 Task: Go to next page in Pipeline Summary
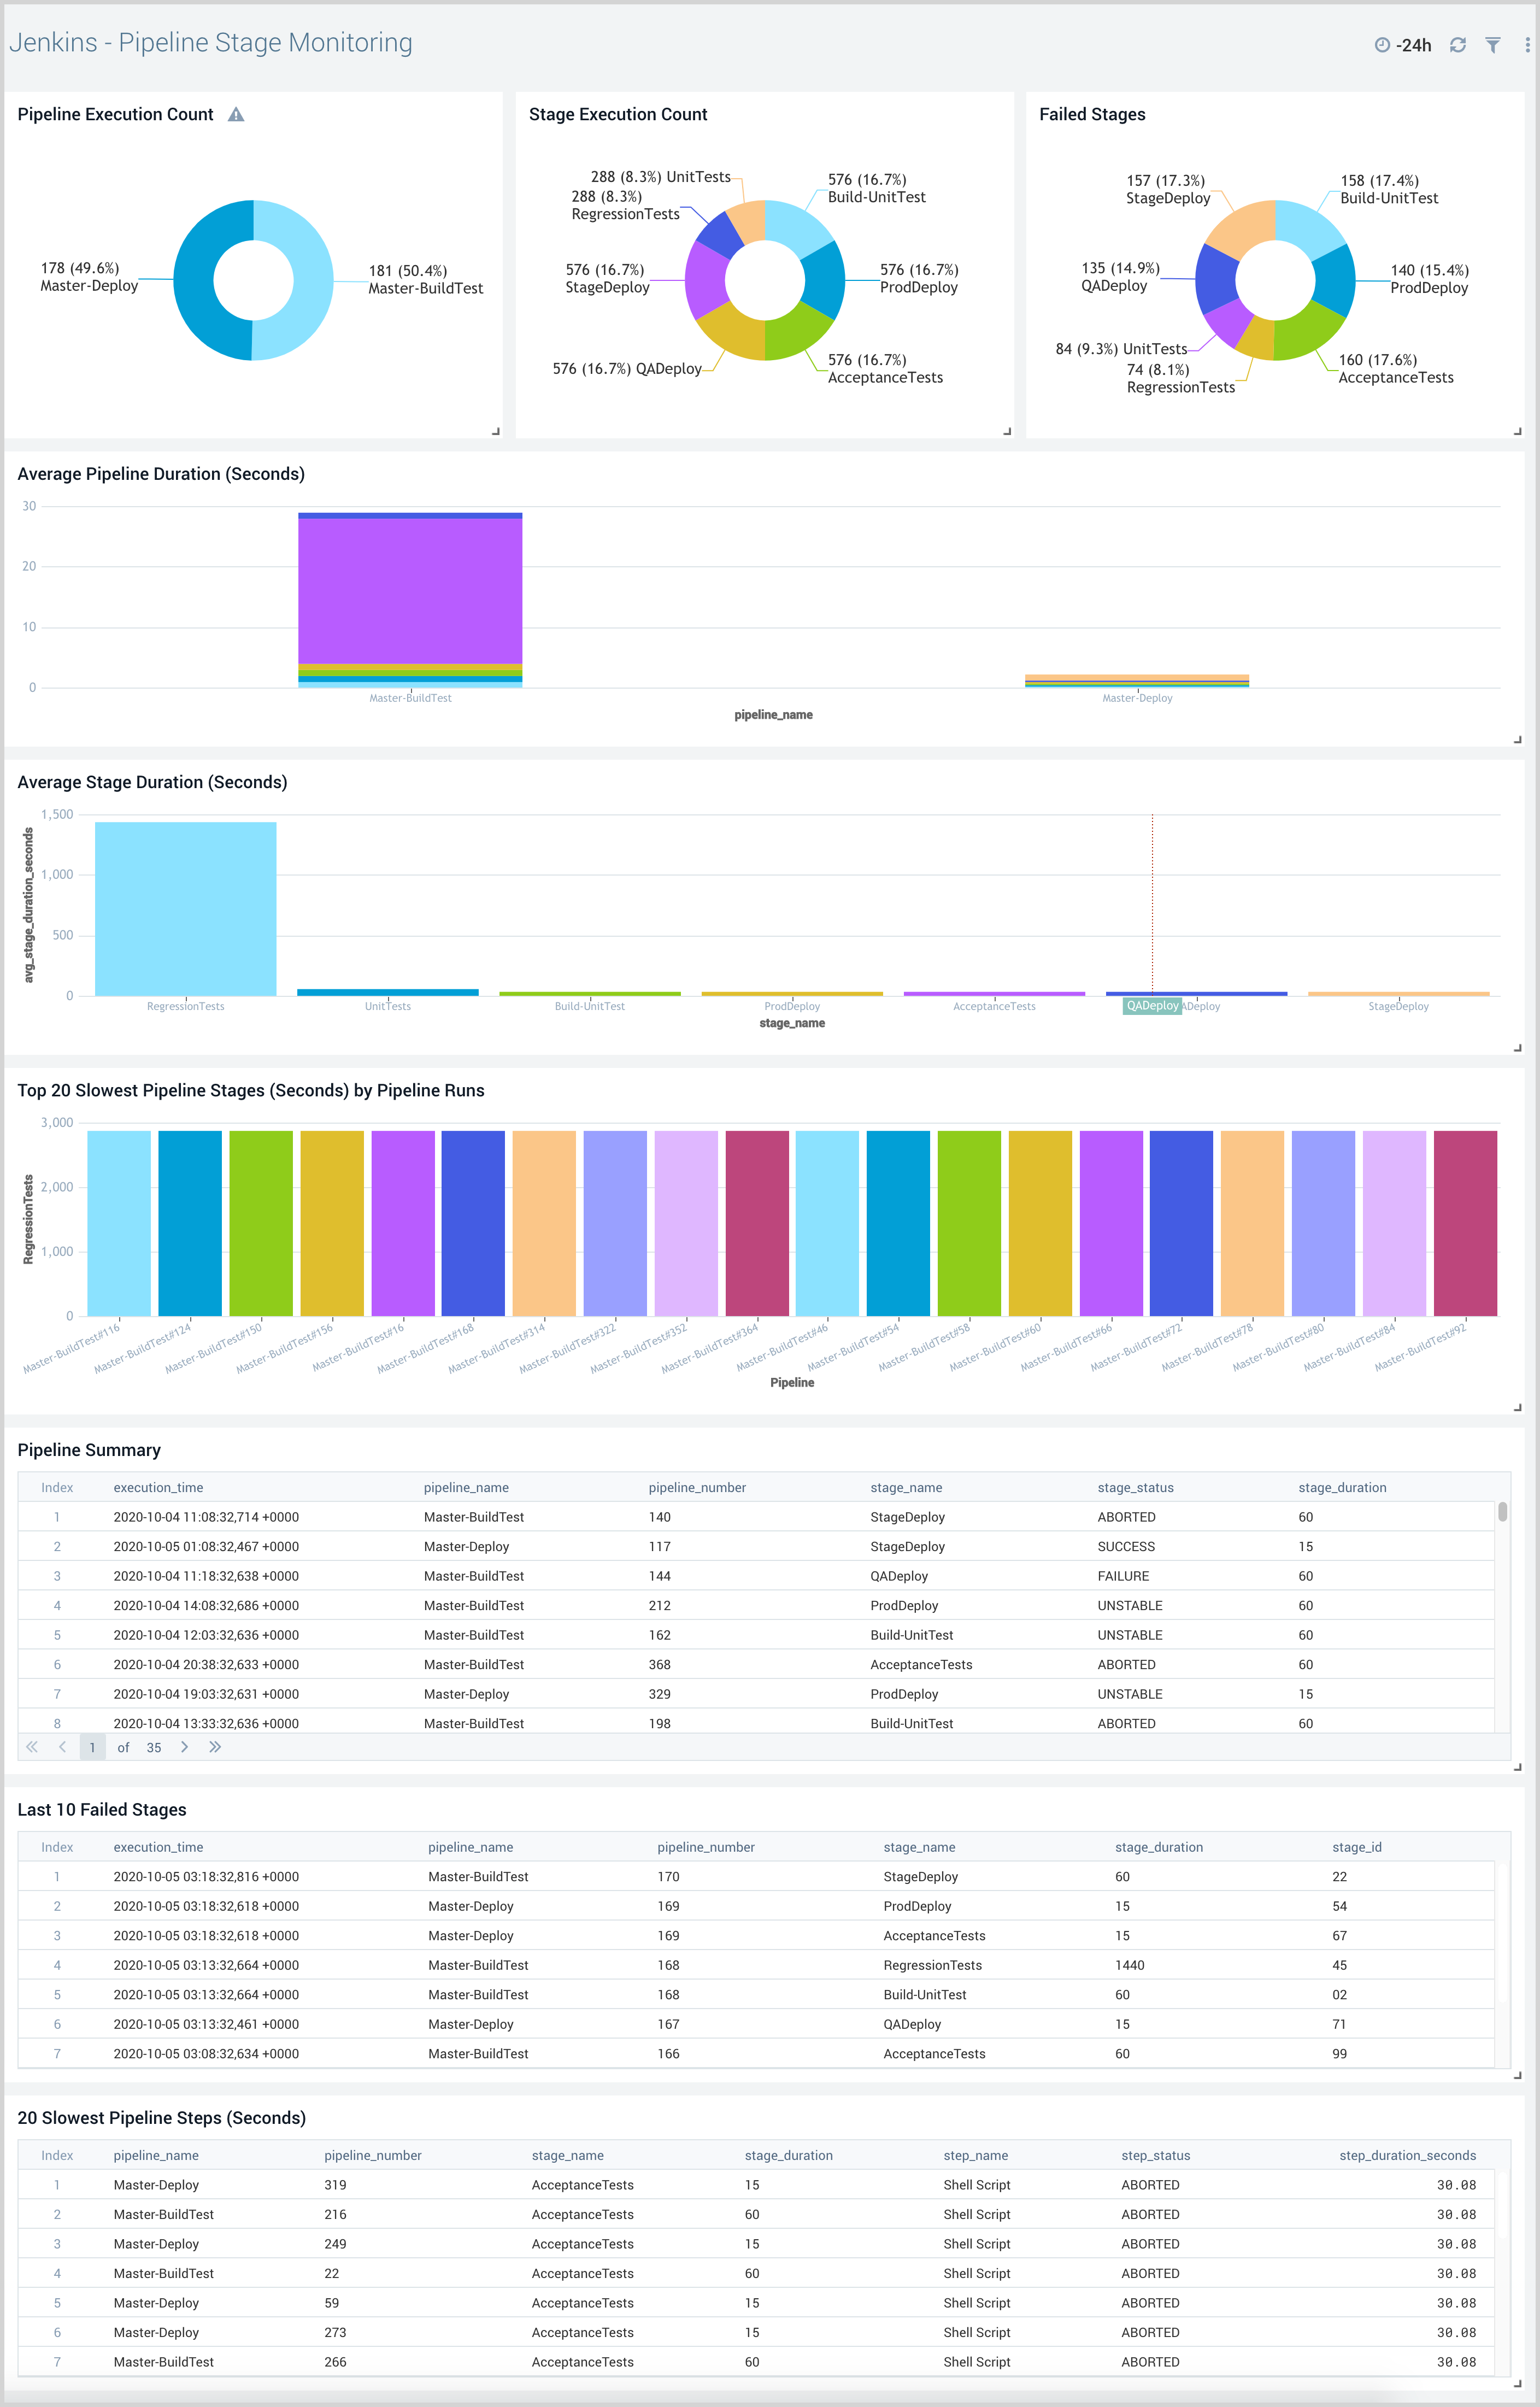[184, 1747]
